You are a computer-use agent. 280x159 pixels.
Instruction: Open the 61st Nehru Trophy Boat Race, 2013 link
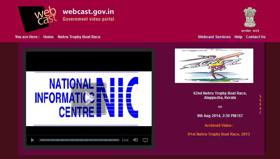click(219, 134)
